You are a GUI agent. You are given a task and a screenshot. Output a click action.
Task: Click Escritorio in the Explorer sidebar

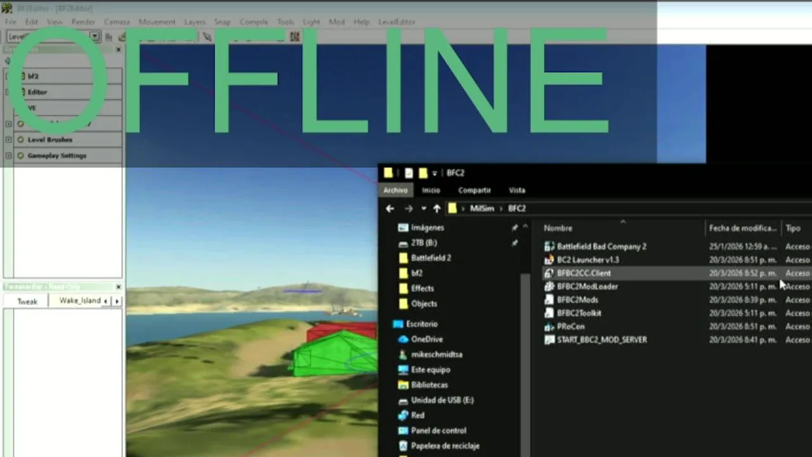click(x=421, y=324)
